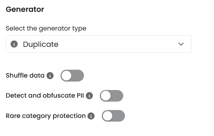Enable Rare category protection toggle

pos(113,116)
